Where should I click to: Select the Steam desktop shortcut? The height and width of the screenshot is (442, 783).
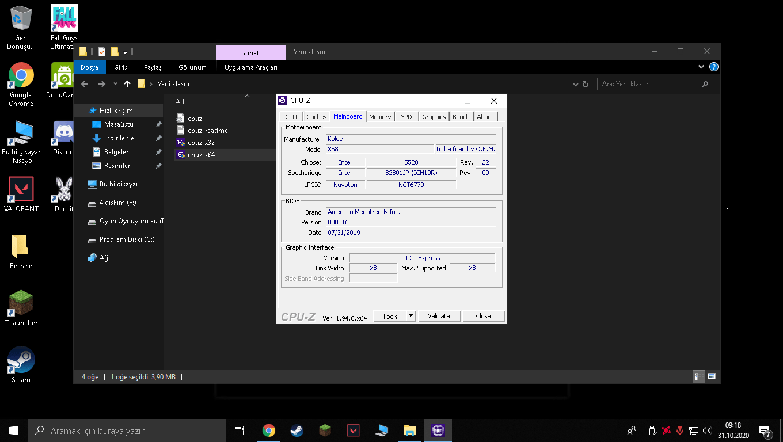[x=21, y=365]
